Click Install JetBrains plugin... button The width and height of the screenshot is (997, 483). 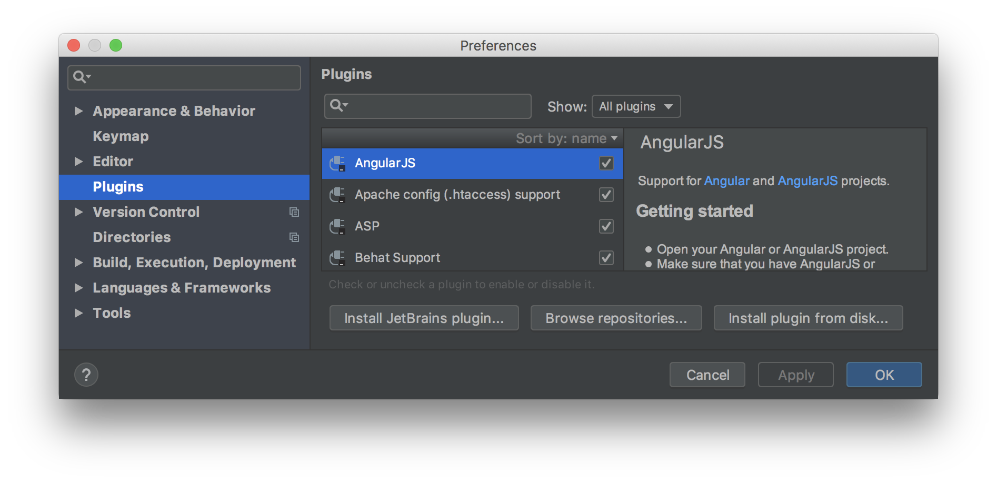(424, 318)
